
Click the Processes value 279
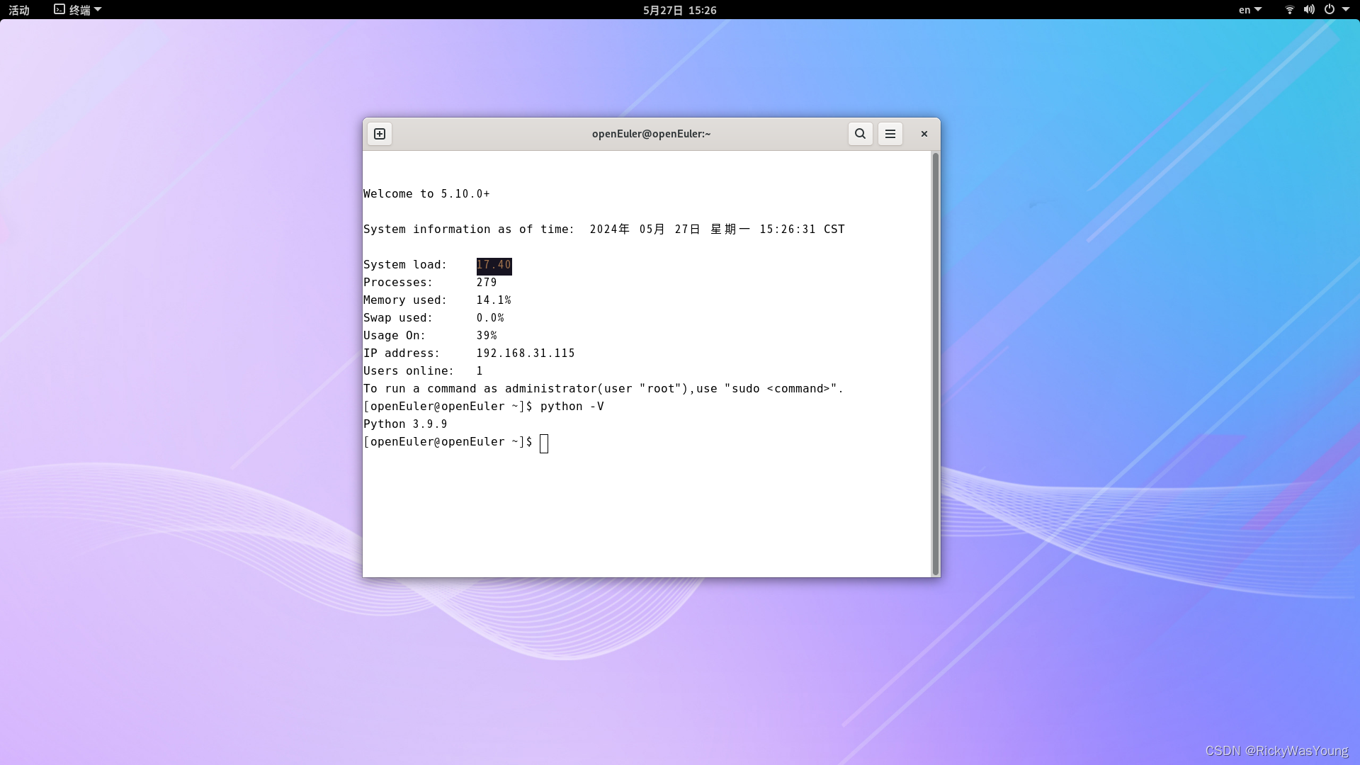(x=487, y=283)
